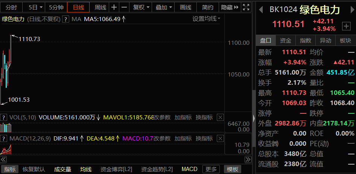
Task: Select the 资金 tab in quote panel
Action: [286, 41]
